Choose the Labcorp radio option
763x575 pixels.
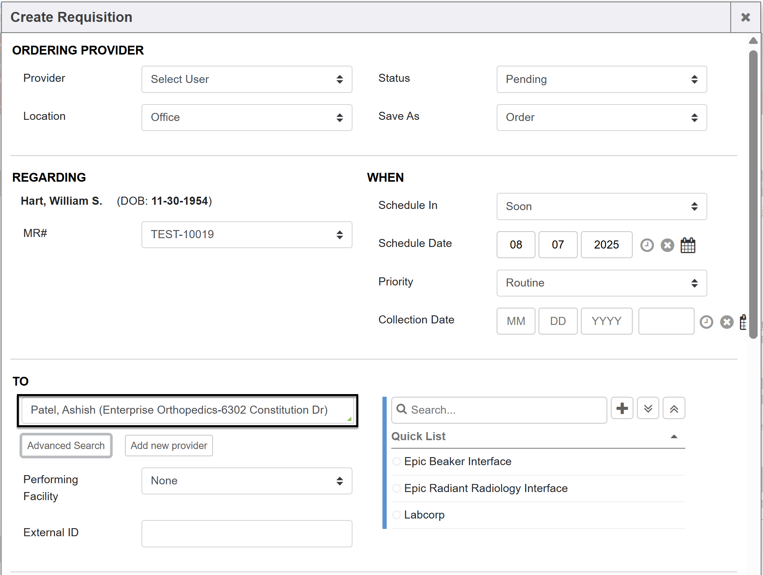pyautogui.click(x=396, y=515)
